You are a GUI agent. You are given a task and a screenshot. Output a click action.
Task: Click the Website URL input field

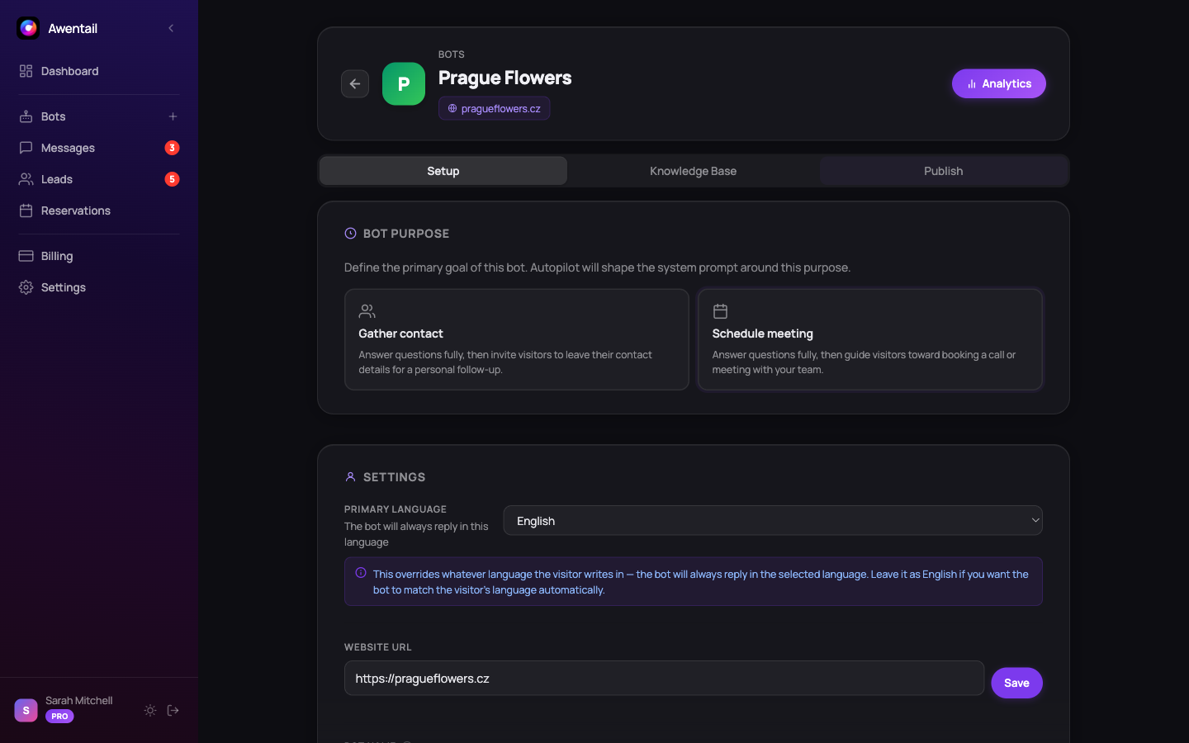(663, 679)
